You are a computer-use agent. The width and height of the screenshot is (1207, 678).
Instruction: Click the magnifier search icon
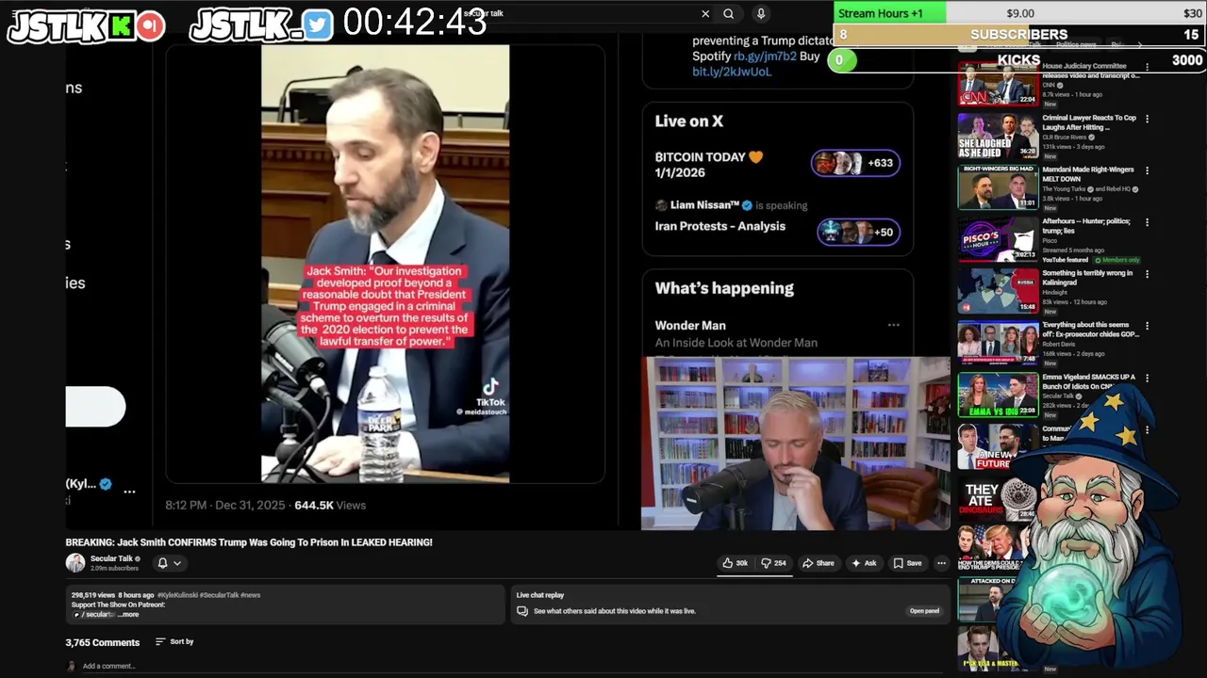[x=728, y=13]
